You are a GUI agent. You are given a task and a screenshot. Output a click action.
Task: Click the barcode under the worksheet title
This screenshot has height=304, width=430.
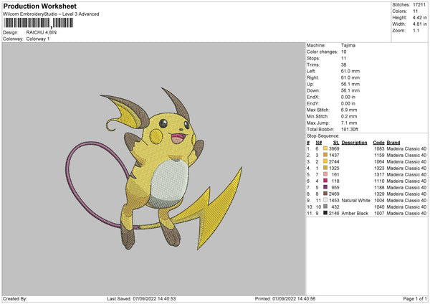[x=39, y=23]
